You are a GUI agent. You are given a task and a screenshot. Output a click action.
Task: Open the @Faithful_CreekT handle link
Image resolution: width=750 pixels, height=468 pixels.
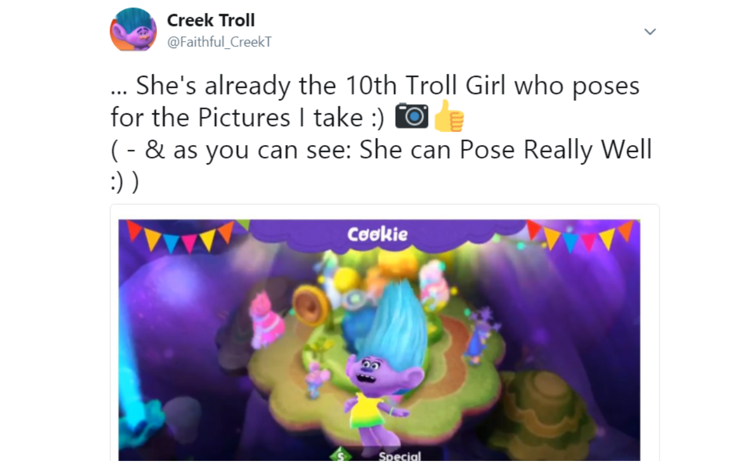(x=219, y=42)
